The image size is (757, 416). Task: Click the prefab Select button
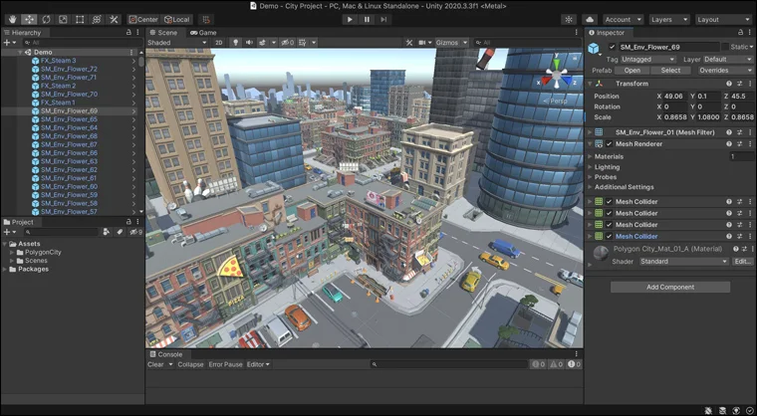(x=670, y=71)
